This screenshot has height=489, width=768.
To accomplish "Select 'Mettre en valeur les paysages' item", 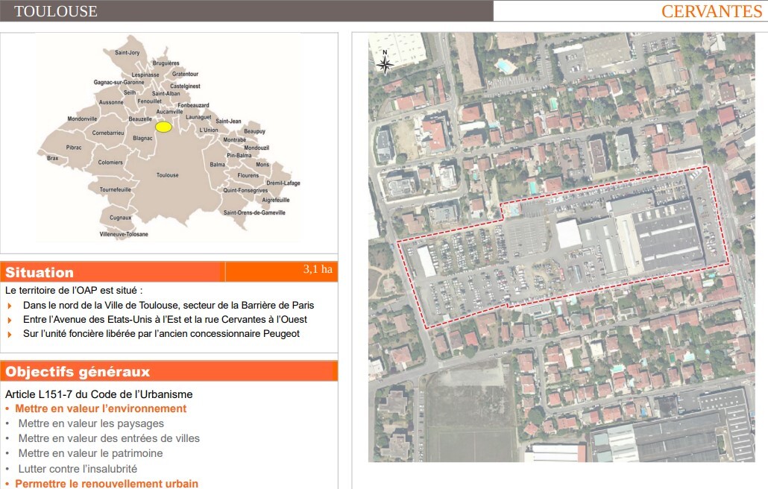I will 91,423.
